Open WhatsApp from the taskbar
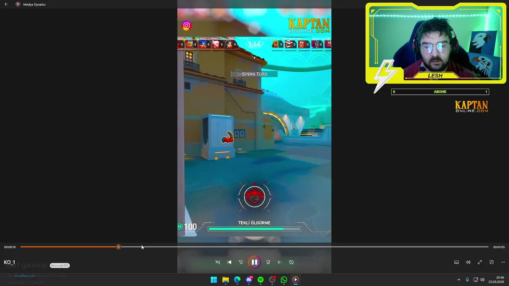 [284, 280]
